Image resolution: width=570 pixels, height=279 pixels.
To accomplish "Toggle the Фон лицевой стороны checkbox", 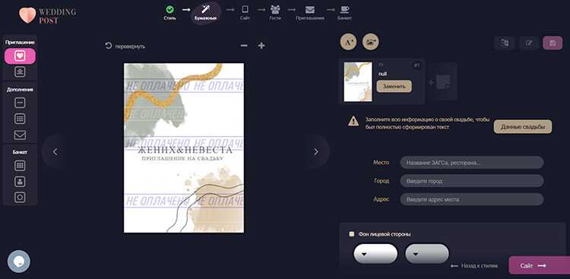I will tap(352, 234).
